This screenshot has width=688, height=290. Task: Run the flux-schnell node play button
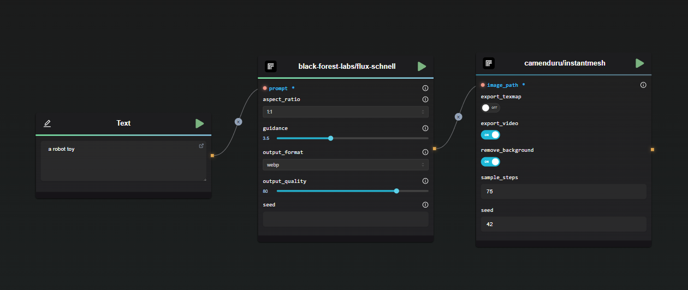(x=422, y=66)
